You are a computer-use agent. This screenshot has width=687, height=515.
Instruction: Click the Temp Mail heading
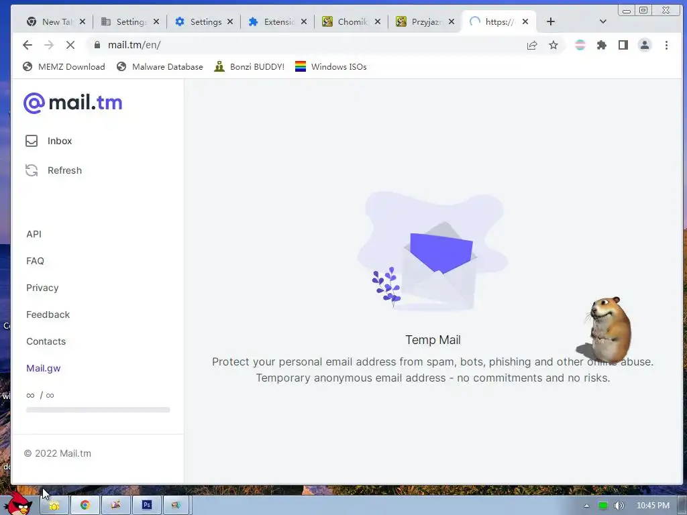pos(433,340)
